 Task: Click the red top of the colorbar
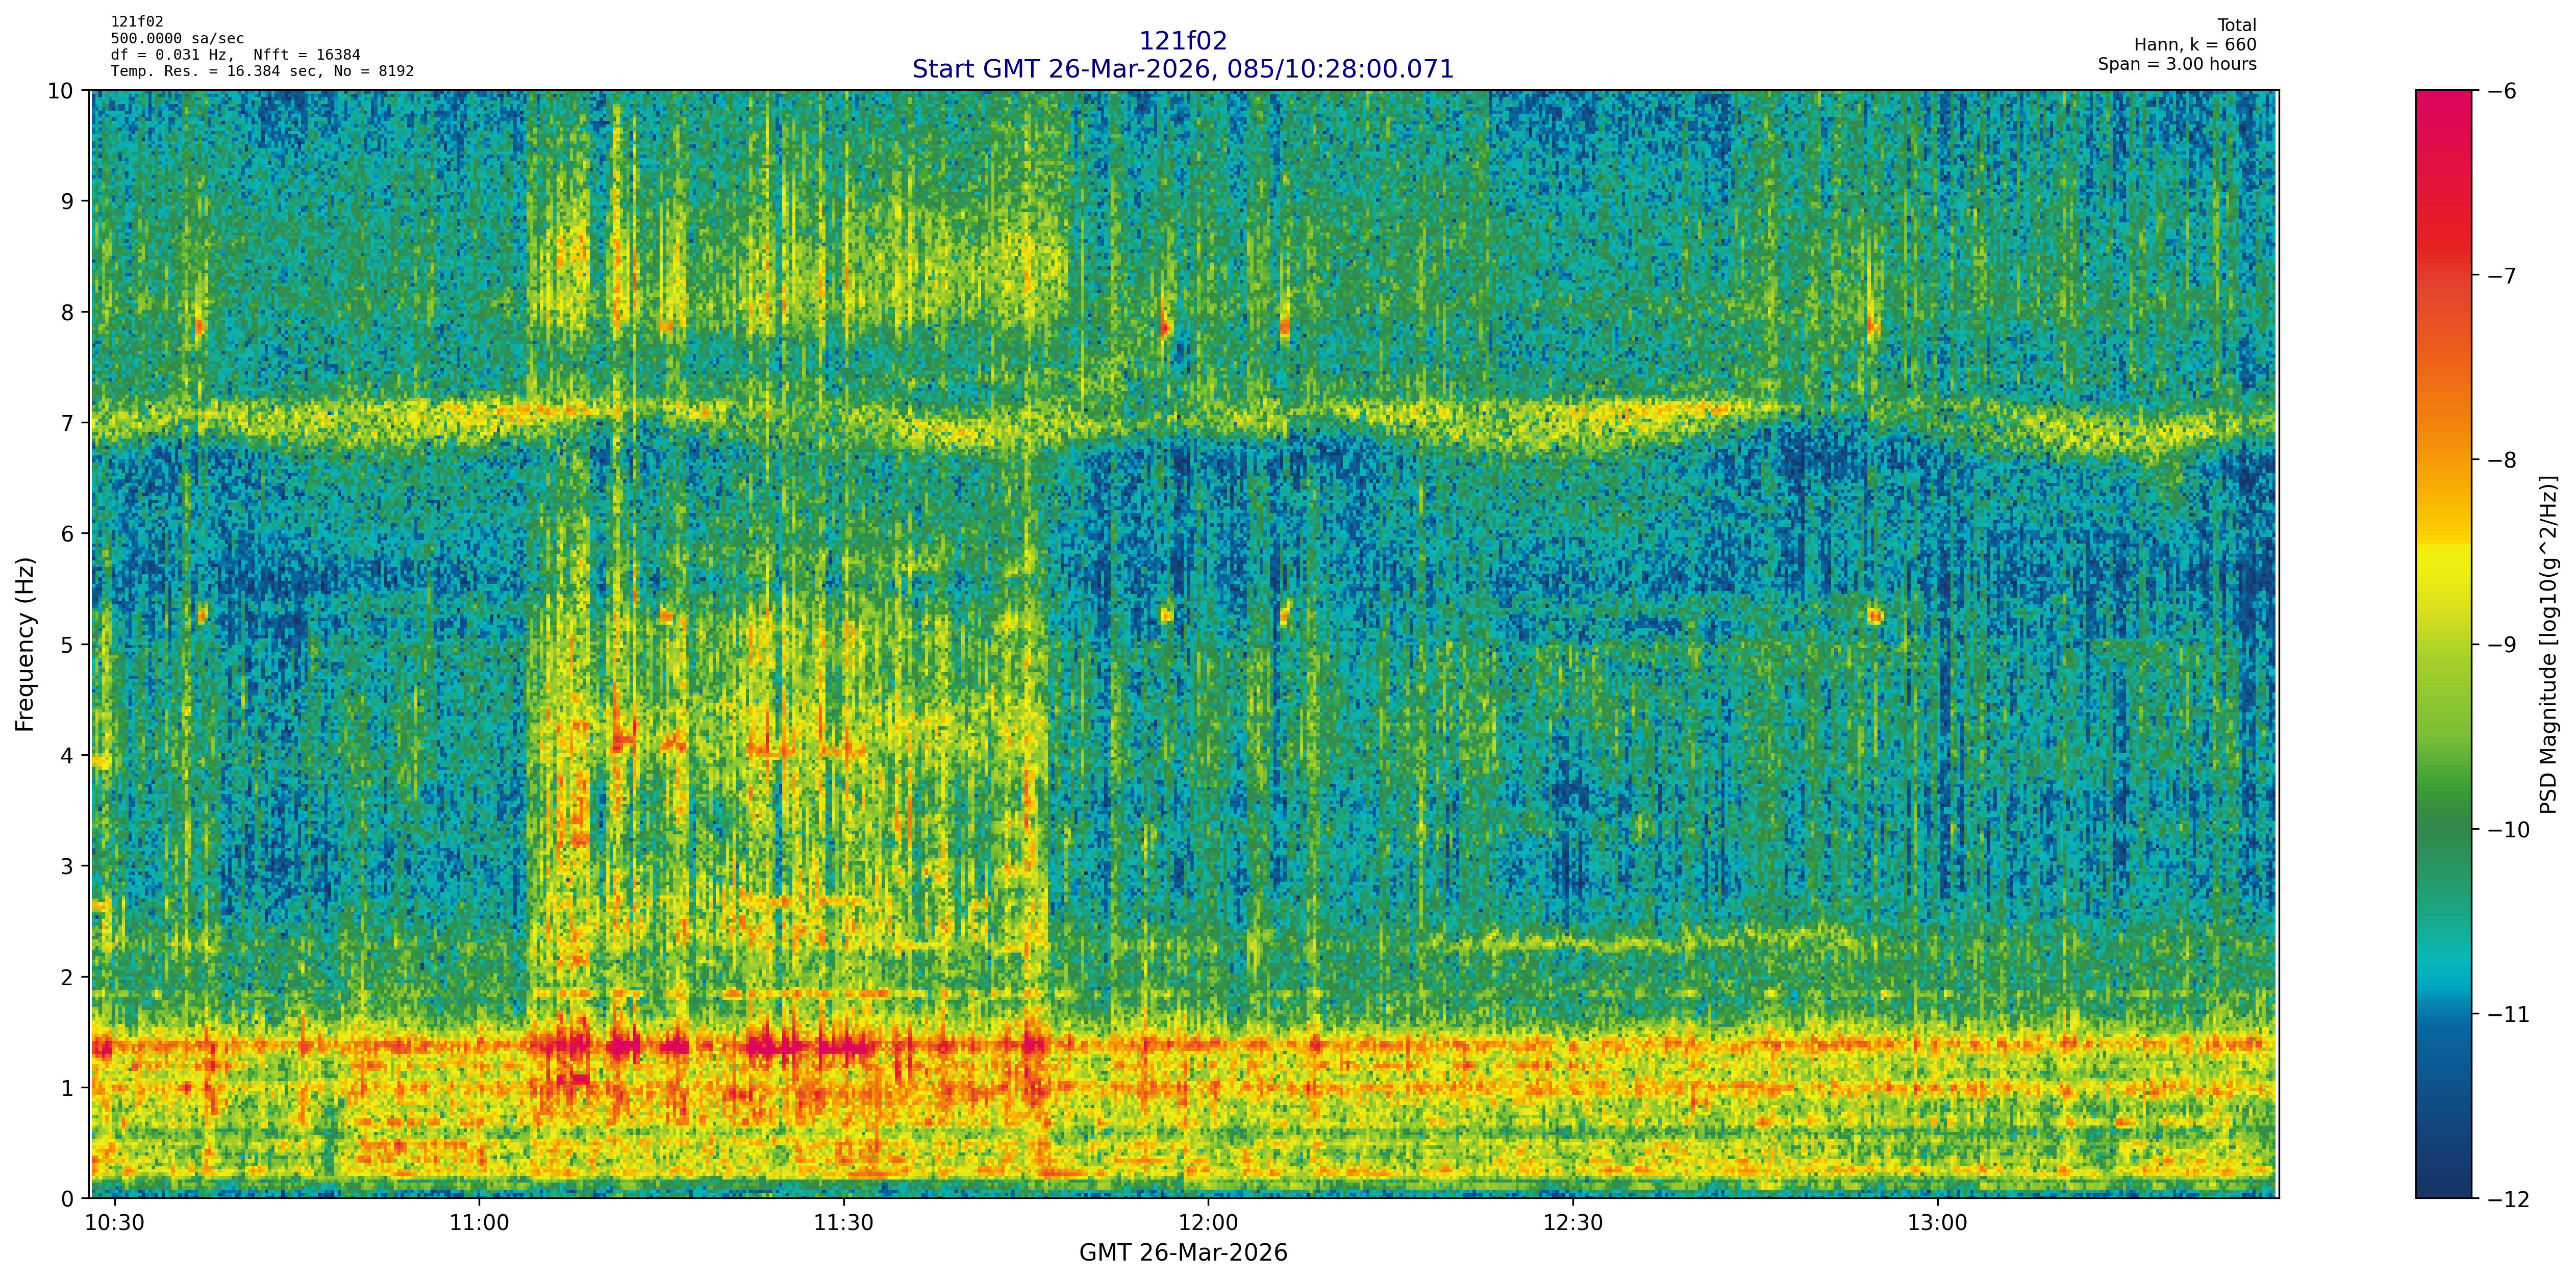point(2443,110)
